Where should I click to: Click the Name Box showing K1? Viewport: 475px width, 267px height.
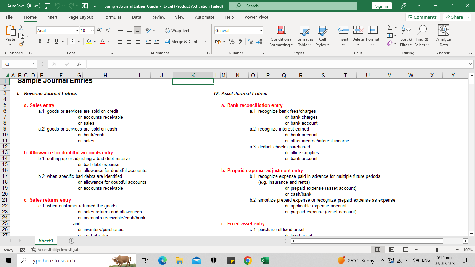click(17, 64)
